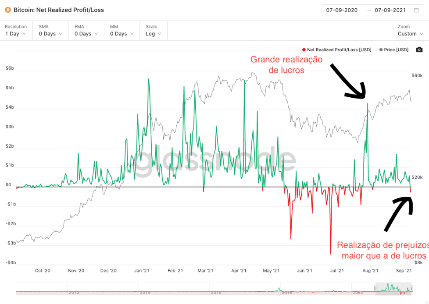This screenshot has height=304, width=429.
Task: Click the end date field 07-09-2021
Action: click(390, 10)
